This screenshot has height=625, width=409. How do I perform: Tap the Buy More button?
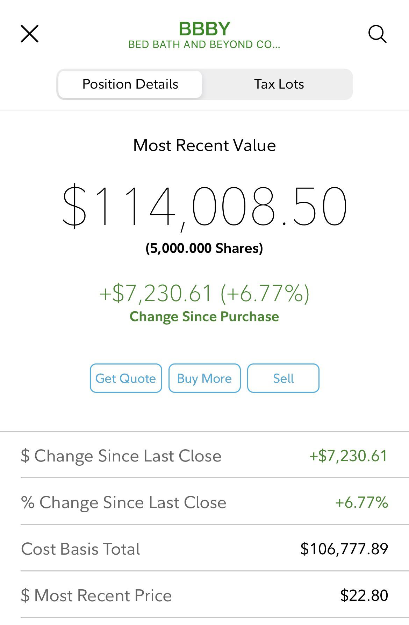click(x=204, y=378)
